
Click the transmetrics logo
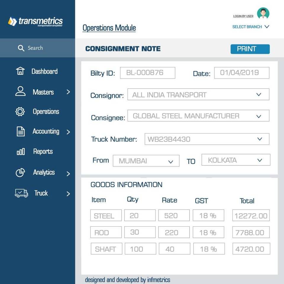(35, 22)
